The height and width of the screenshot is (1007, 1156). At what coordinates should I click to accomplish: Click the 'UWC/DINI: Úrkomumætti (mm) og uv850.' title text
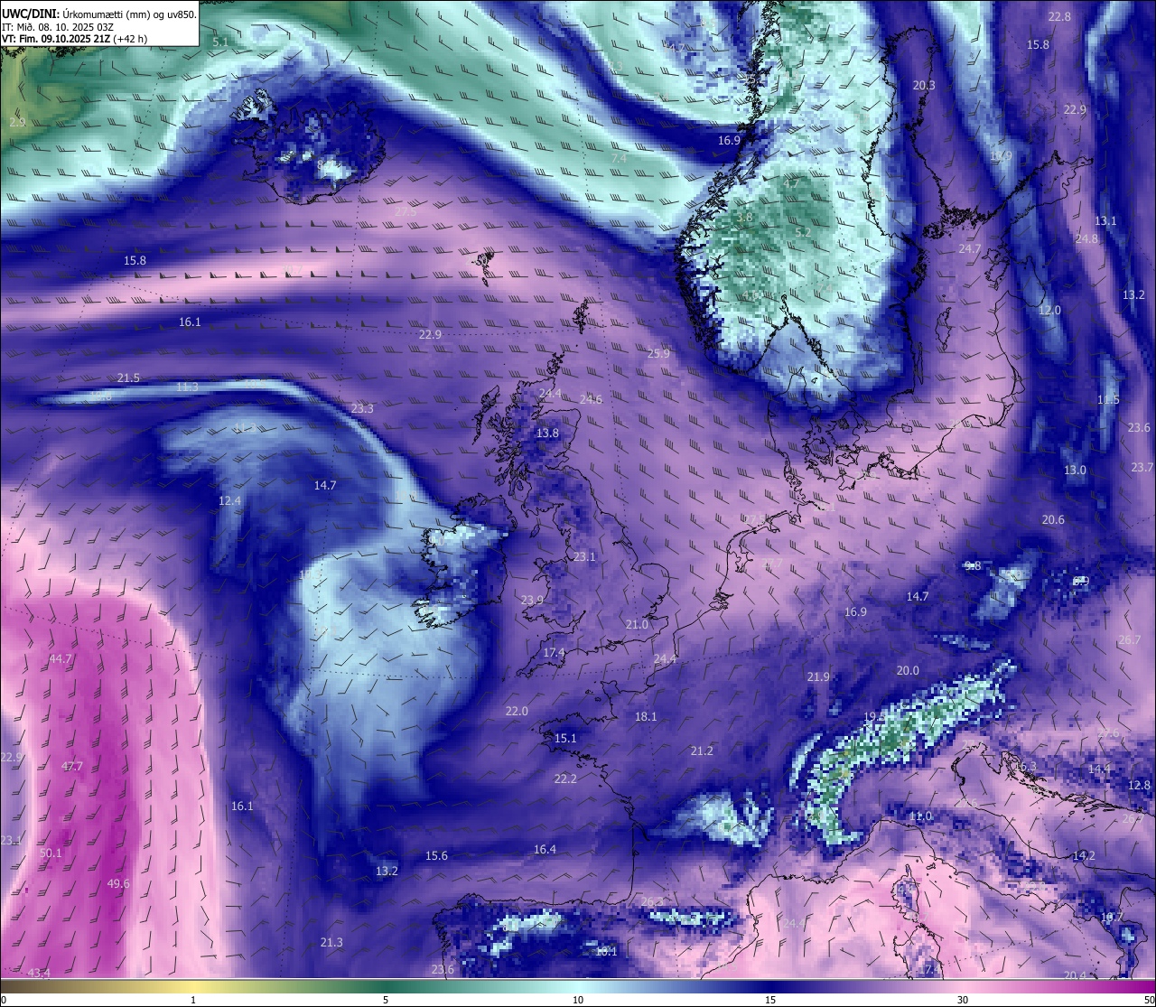tap(98, 14)
